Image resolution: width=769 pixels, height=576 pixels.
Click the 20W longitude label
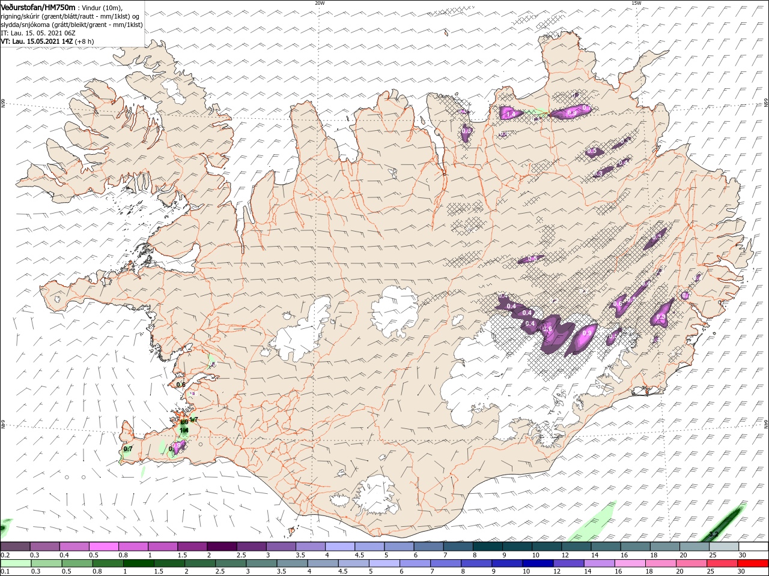pos(320,3)
